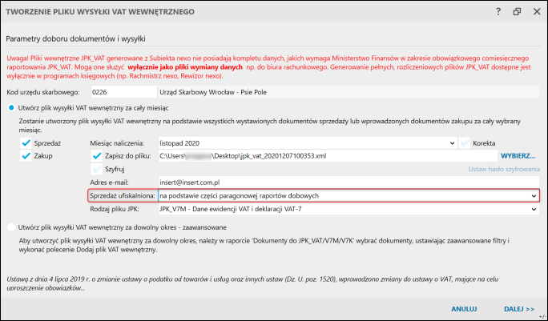
Task: Toggle the Zapisz do pliku checkbox
Action: (96, 156)
